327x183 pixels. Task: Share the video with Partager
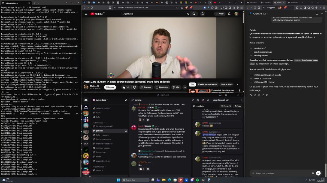click(x=146, y=87)
